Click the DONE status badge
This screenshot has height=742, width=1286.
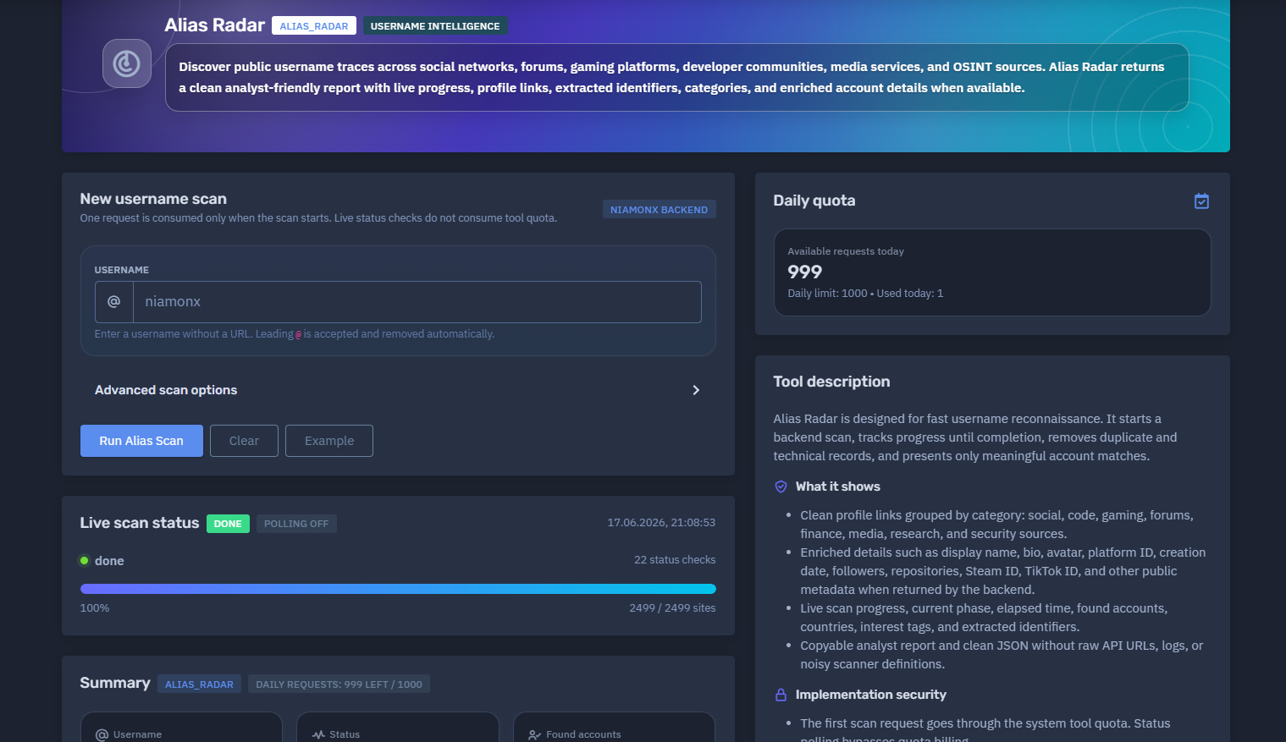[228, 524]
